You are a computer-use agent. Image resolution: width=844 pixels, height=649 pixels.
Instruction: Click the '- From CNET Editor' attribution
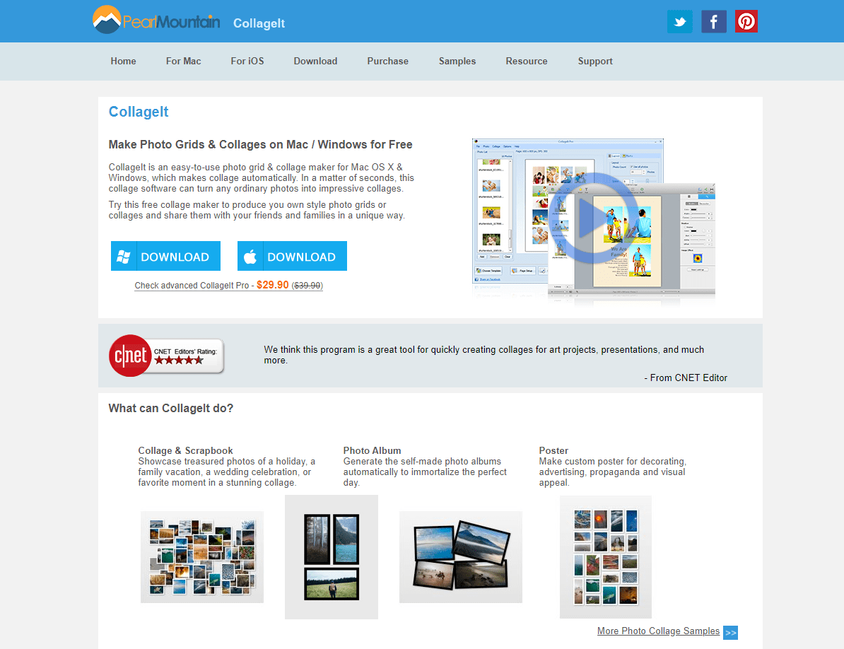pos(686,378)
